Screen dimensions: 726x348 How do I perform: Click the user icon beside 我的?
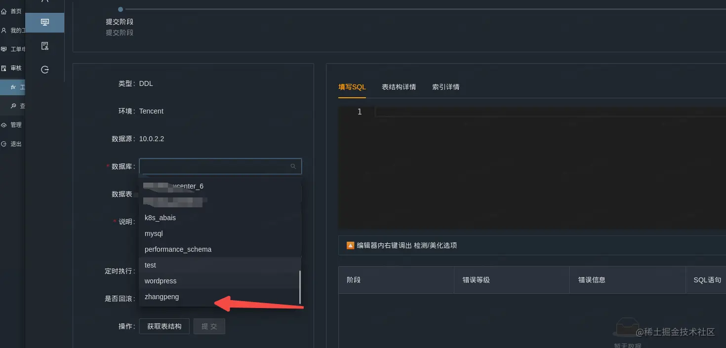4,30
